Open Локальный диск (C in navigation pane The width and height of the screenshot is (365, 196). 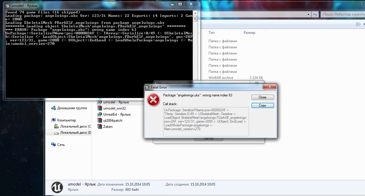(x=73, y=126)
